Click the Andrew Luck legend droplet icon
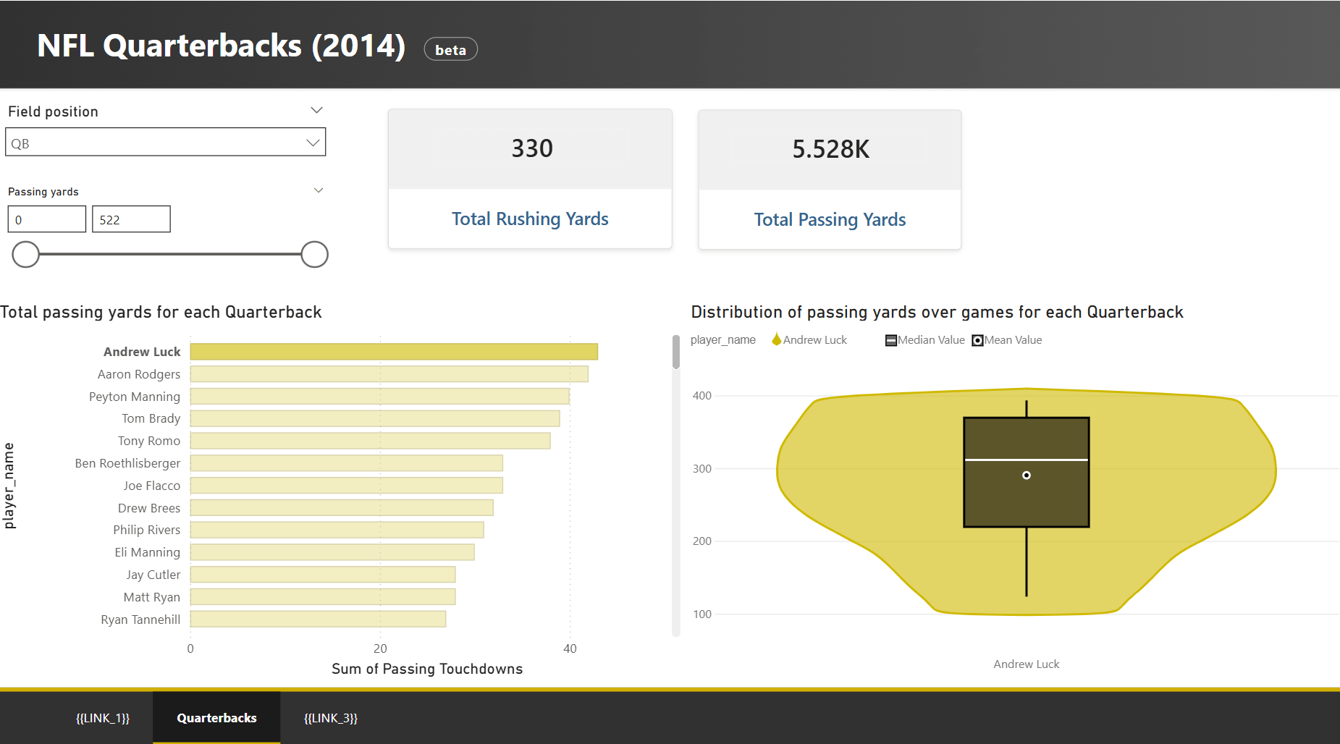 [776, 339]
